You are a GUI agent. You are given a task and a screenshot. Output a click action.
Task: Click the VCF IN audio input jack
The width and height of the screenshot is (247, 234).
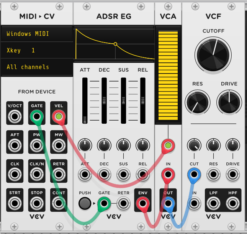[x=194, y=203]
